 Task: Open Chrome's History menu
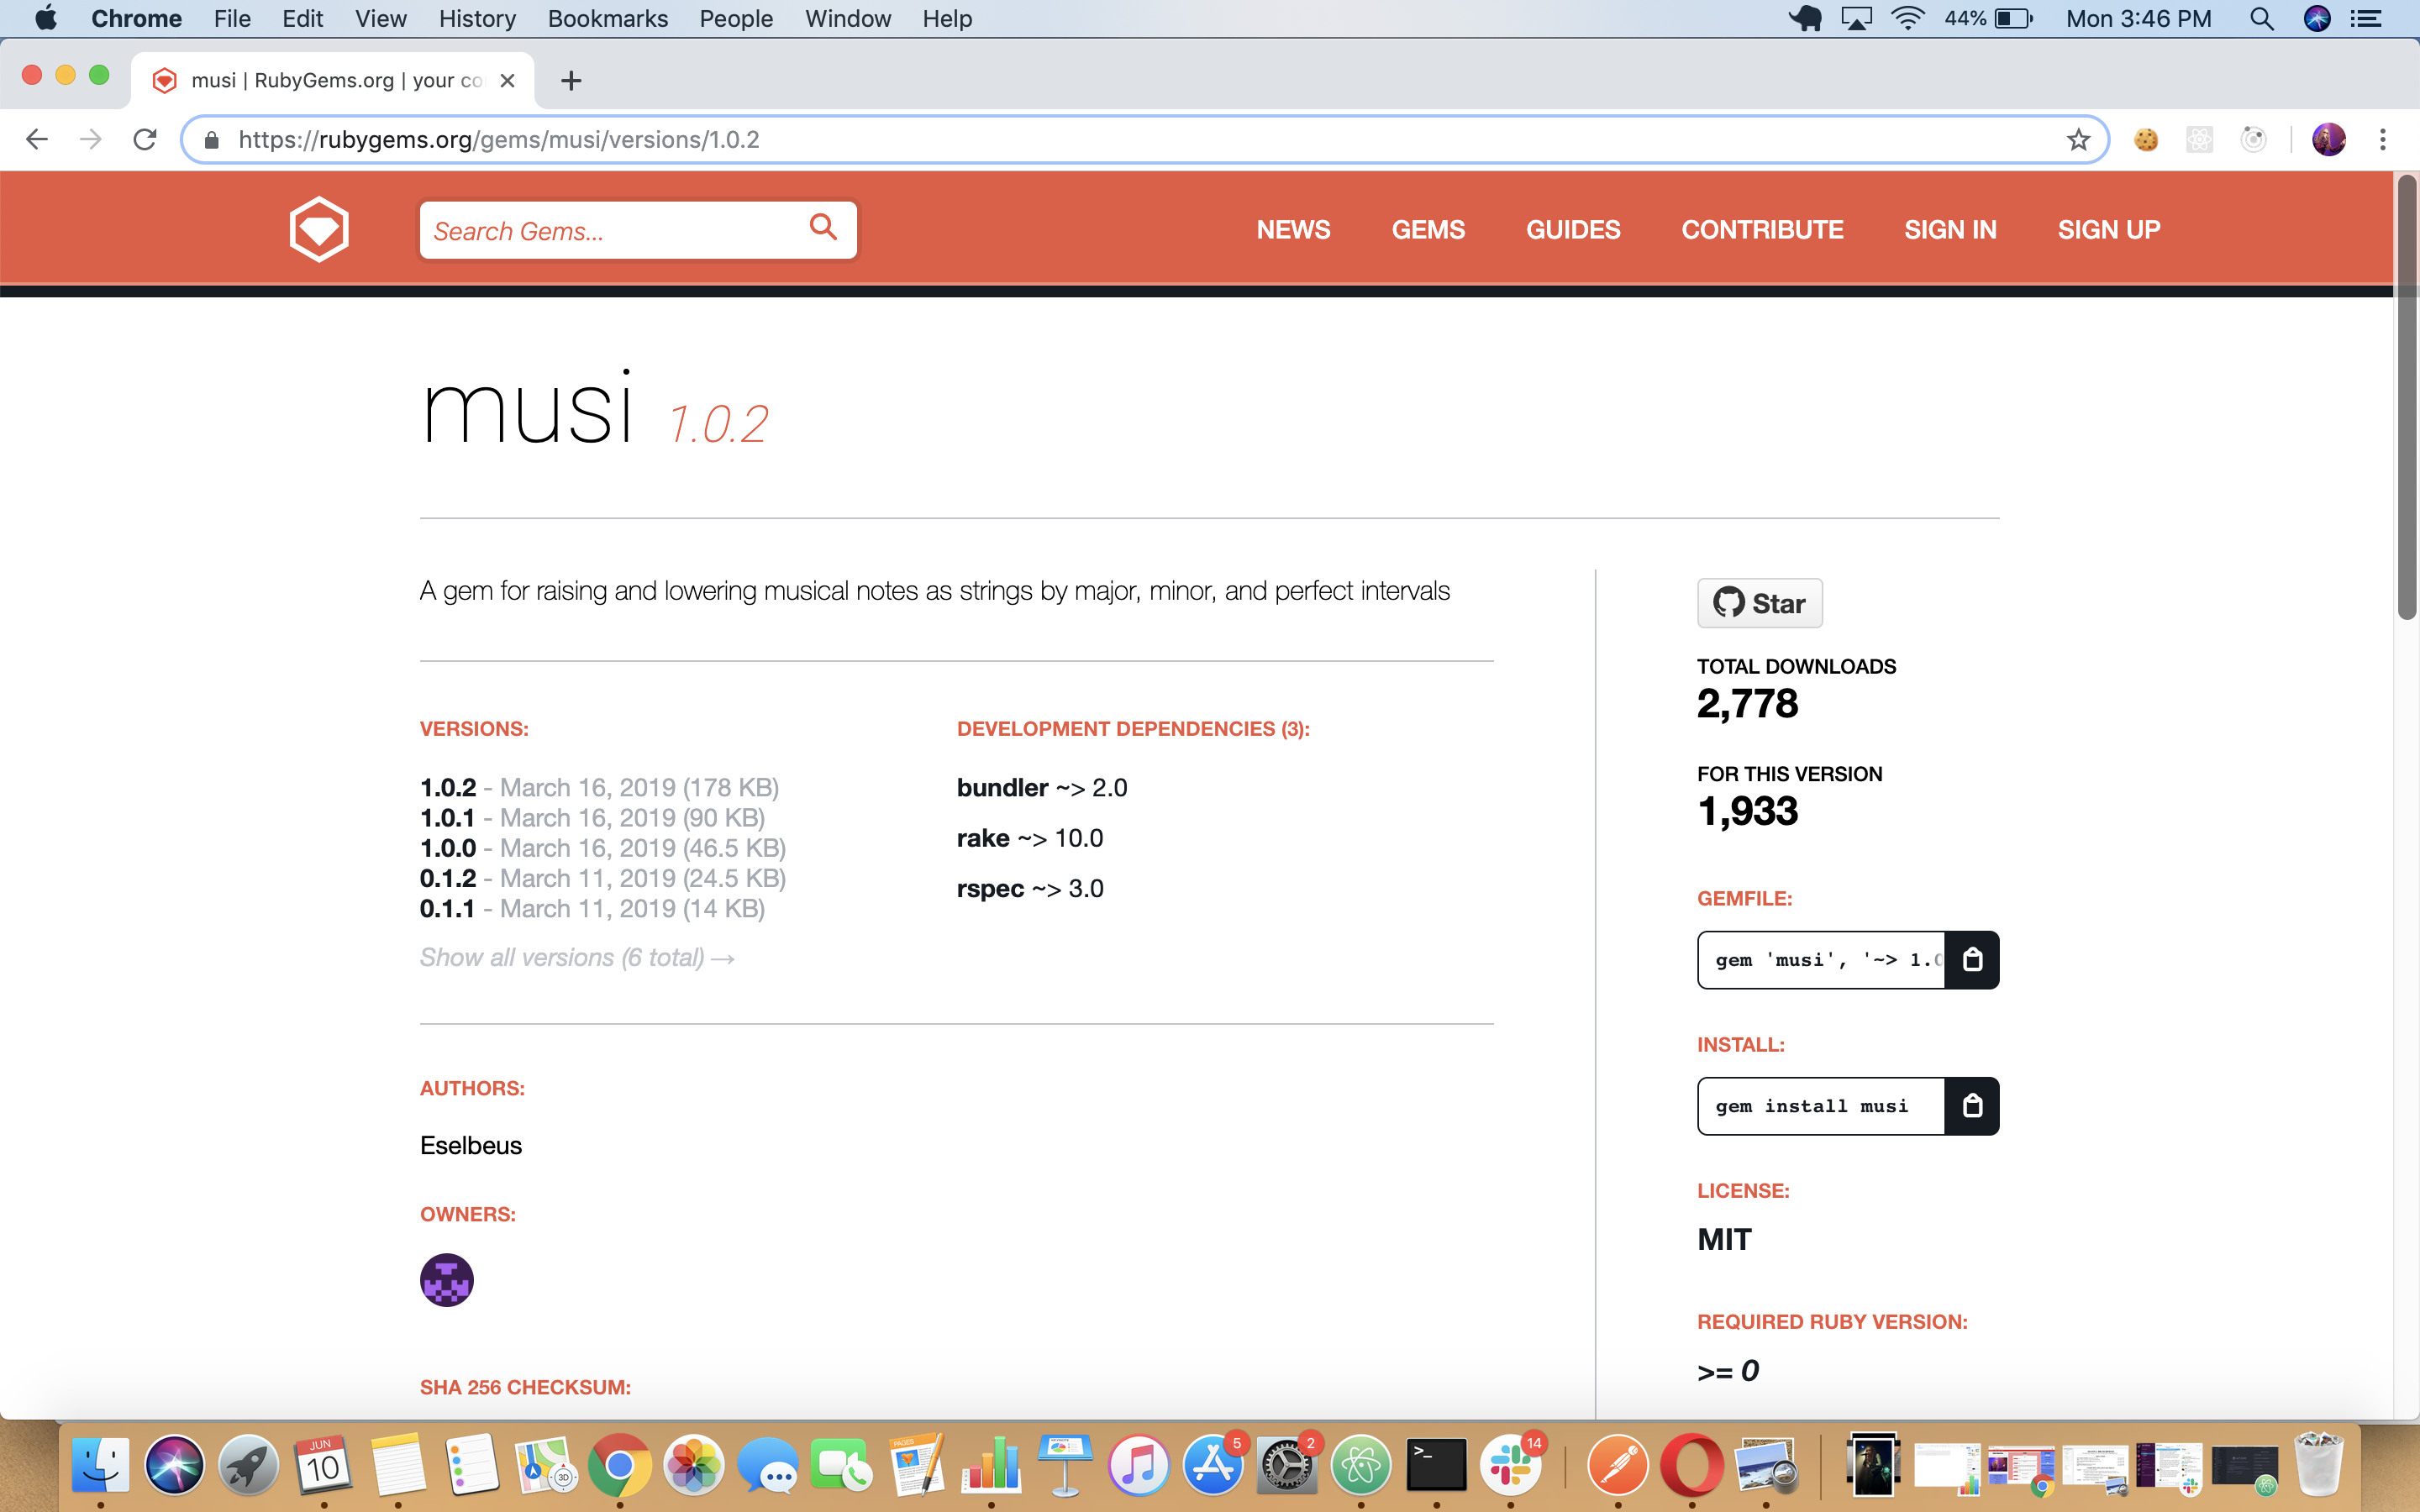pyautogui.click(x=477, y=19)
